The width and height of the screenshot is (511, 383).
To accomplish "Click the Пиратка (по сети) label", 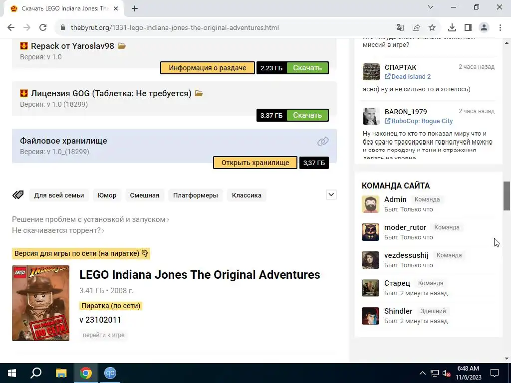I will click(x=111, y=306).
